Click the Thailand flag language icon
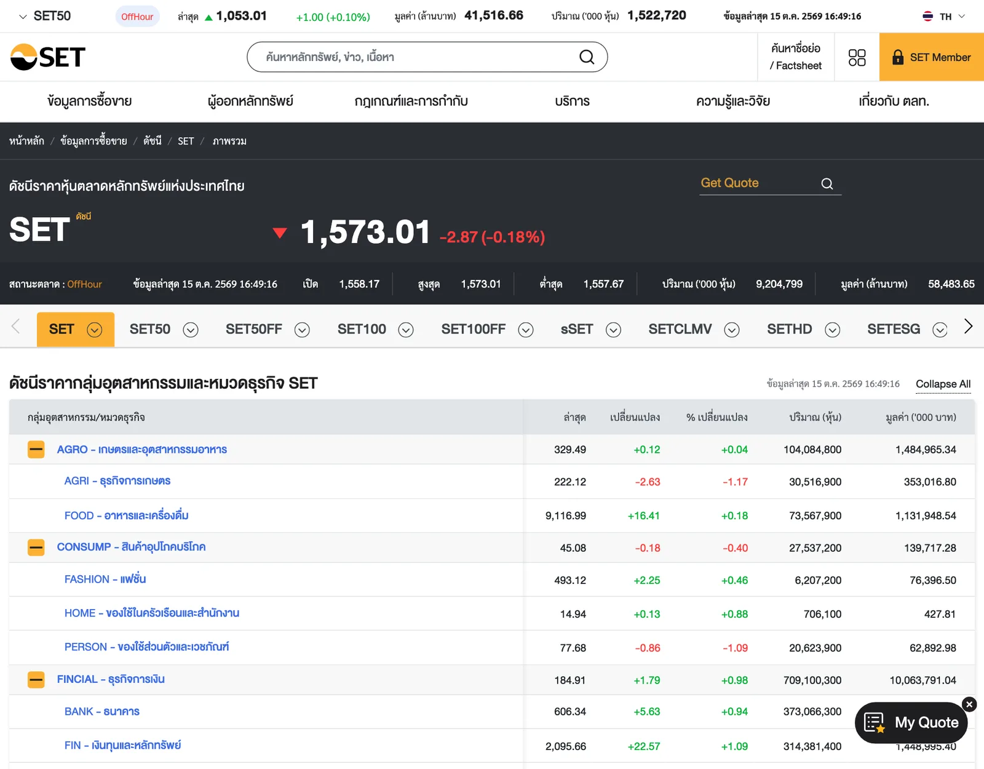The image size is (984, 769). [x=928, y=17]
